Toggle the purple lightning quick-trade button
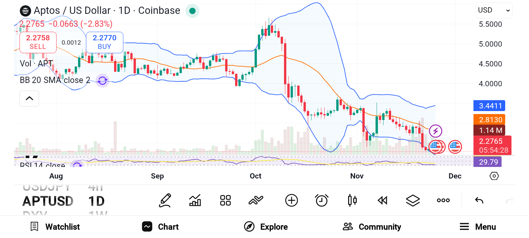The image size is (529, 238). tap(435, 131)
